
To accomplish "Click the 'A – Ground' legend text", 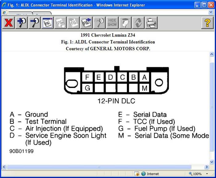I will pos(29,114).
